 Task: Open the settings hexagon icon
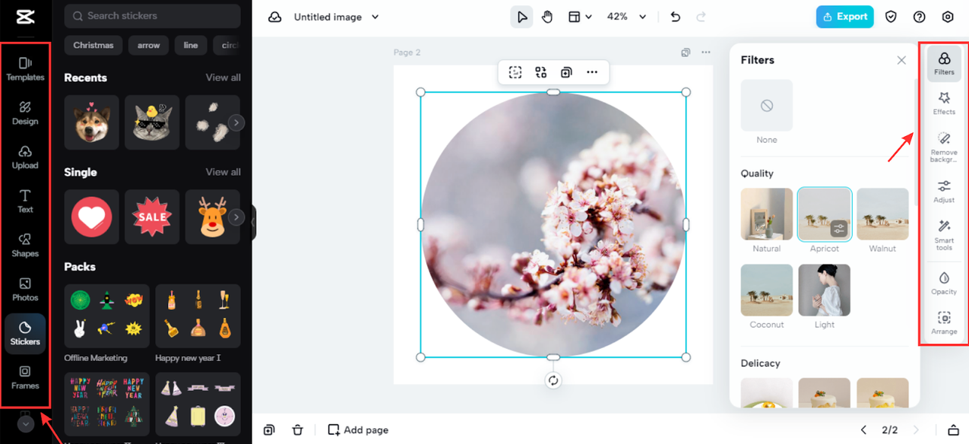point(948,17)
